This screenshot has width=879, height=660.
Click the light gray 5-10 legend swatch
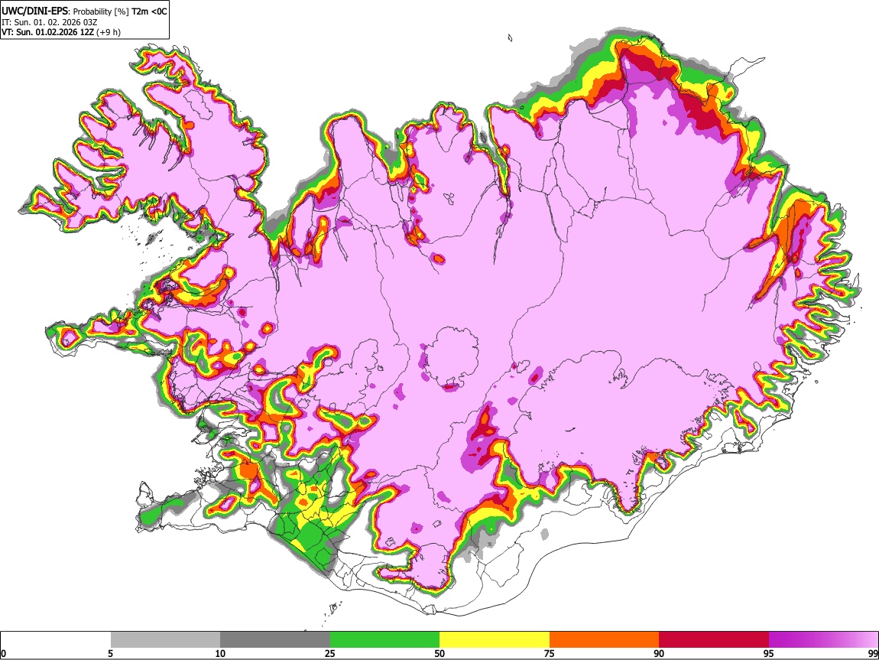tap(165, 640)
